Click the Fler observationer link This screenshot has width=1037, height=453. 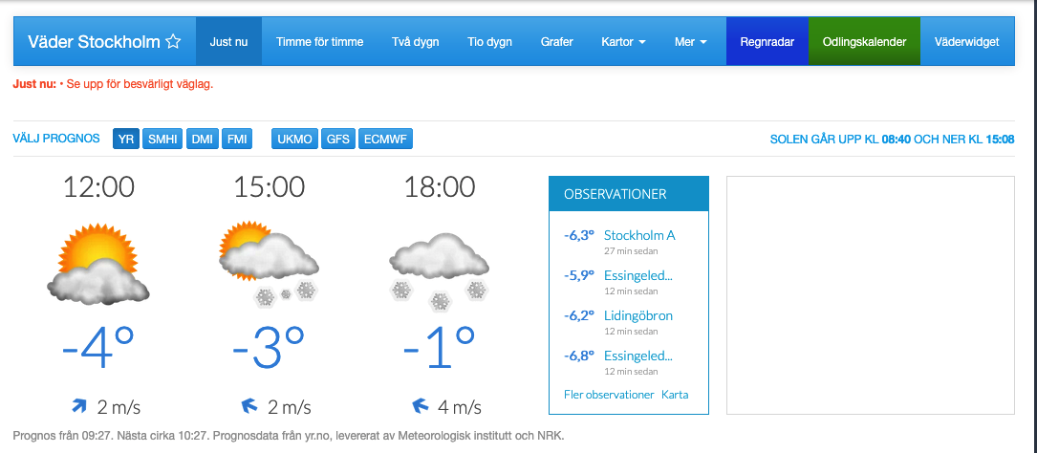tap(608, 395)
